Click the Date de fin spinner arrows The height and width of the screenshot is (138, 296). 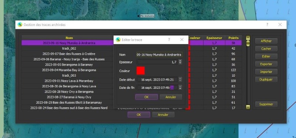pyautogui.click(x=180, y=87)
